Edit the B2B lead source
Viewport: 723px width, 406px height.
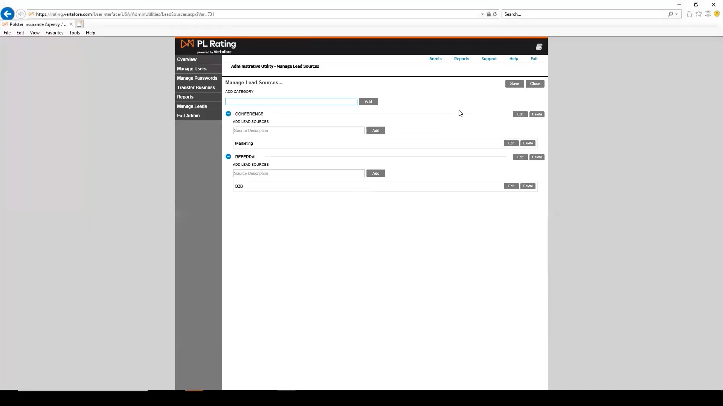tap(511, 186)
